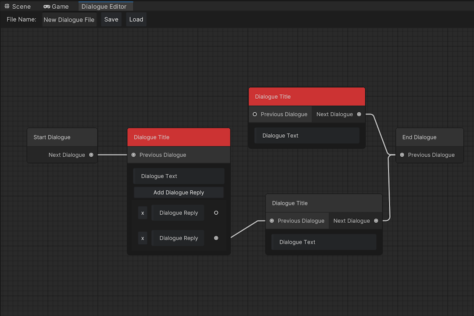Save the dialogue file
Screen dimensions: 474x316
pos(111,19)
